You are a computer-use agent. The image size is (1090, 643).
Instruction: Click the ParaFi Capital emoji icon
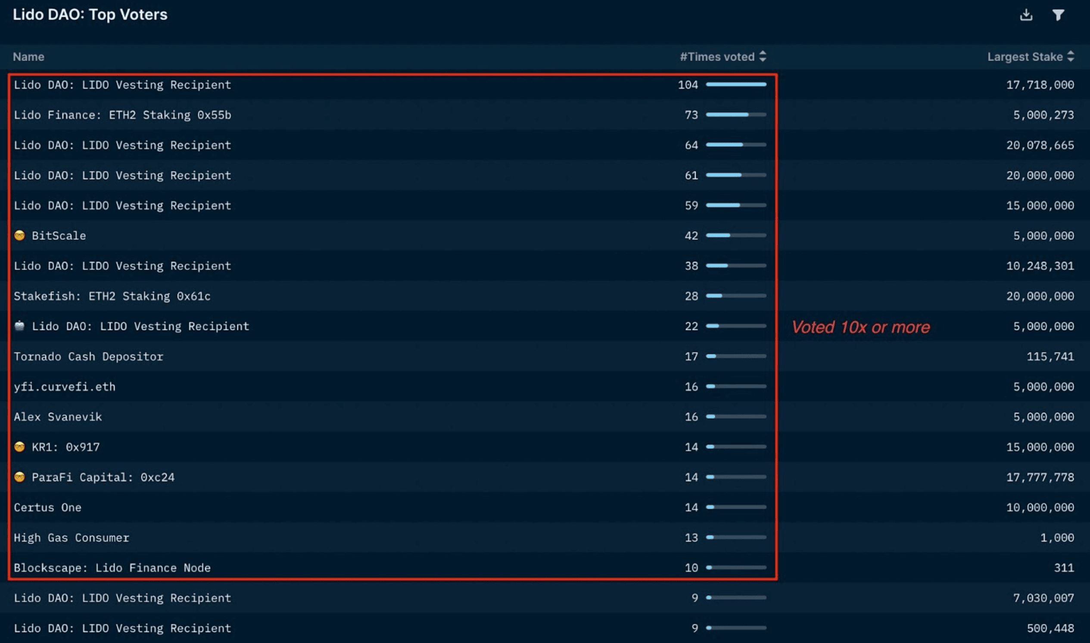coord(19,477)
